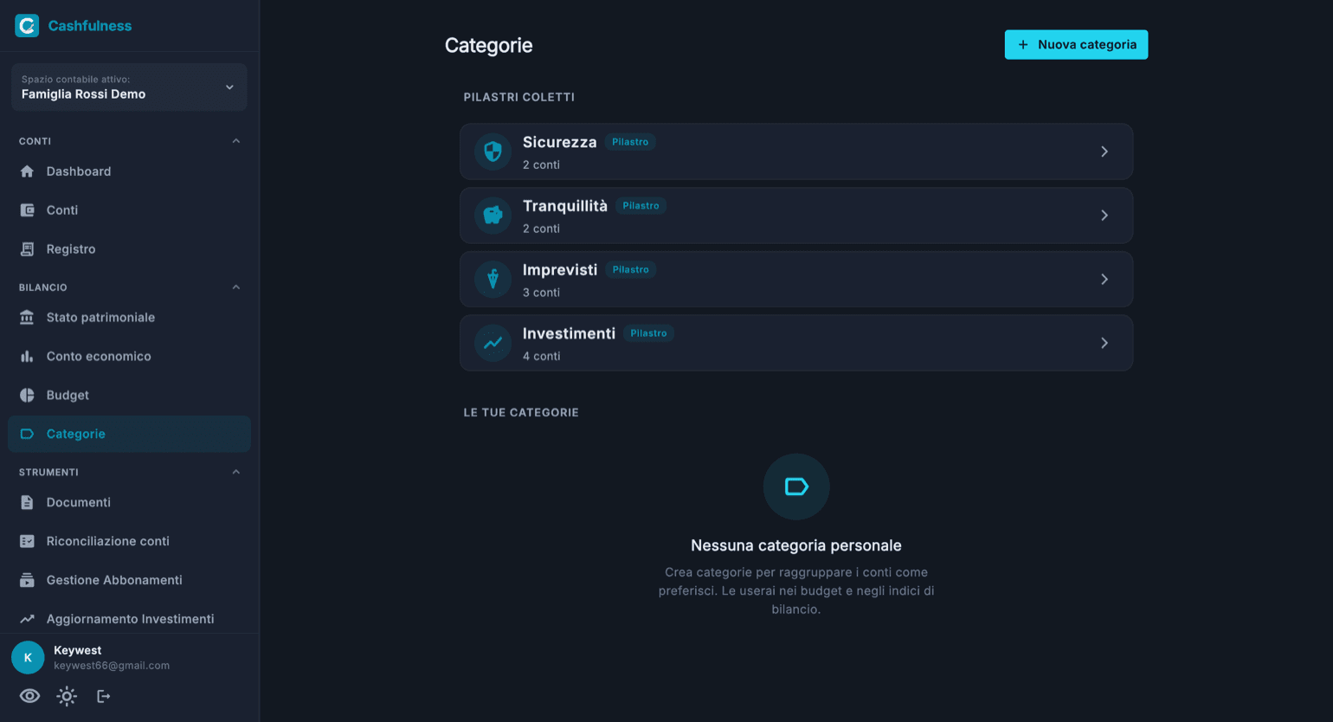Click the Keywest user avatar
The width and height of the screenshot is (1333, 722).
point(28,658)
